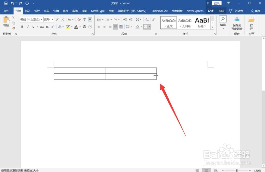
Task: Increase font size with larger A icon
Action: [57, 19]
